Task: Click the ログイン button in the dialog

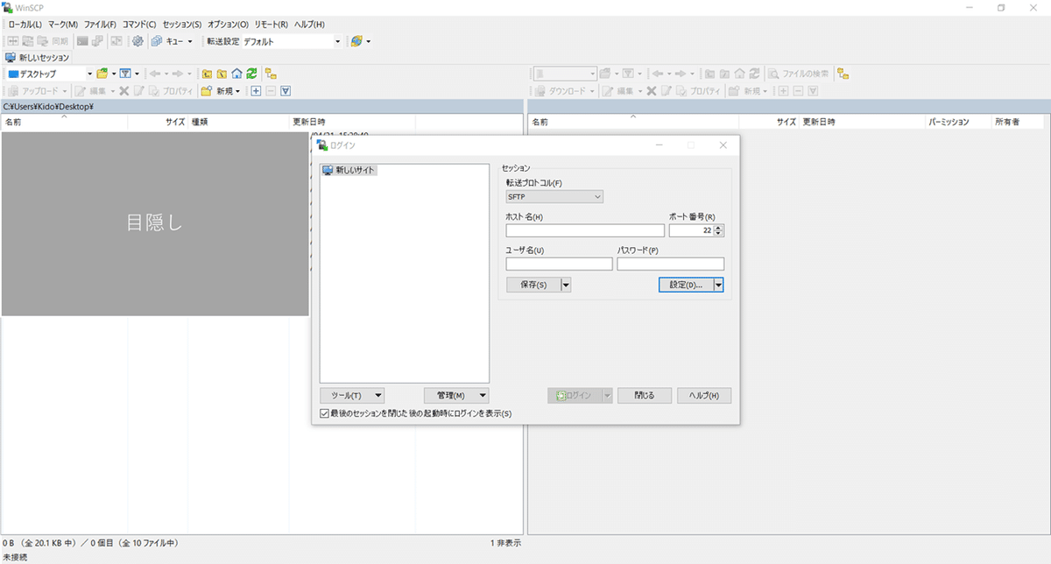Action: click(575, 396)
